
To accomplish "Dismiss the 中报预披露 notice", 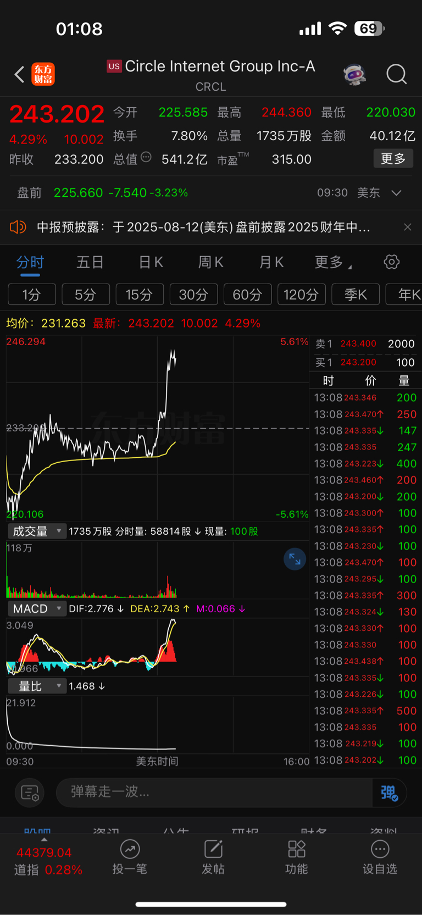I will point(407,227).
